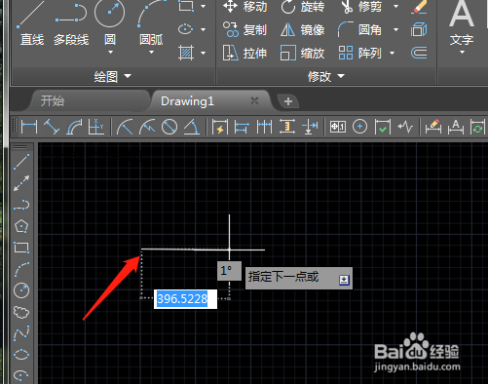Start the 缩放 (Scale) command
Viewport: 488px width, 384px height.
[303, 53]
